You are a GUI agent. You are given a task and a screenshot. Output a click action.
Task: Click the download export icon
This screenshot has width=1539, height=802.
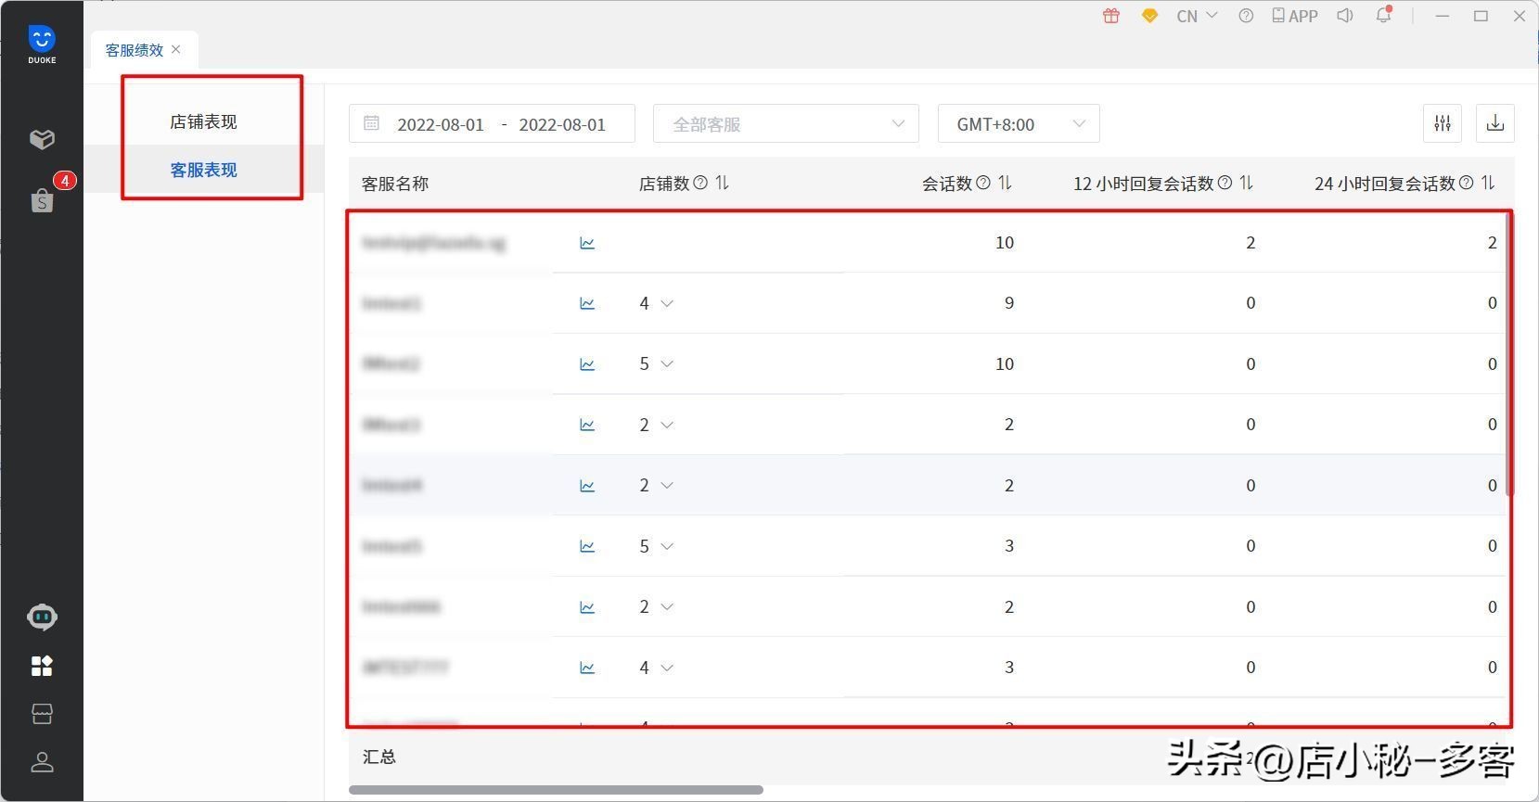[1495, 123]
